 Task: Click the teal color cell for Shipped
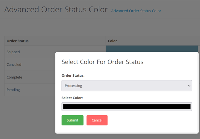(152, 49)
